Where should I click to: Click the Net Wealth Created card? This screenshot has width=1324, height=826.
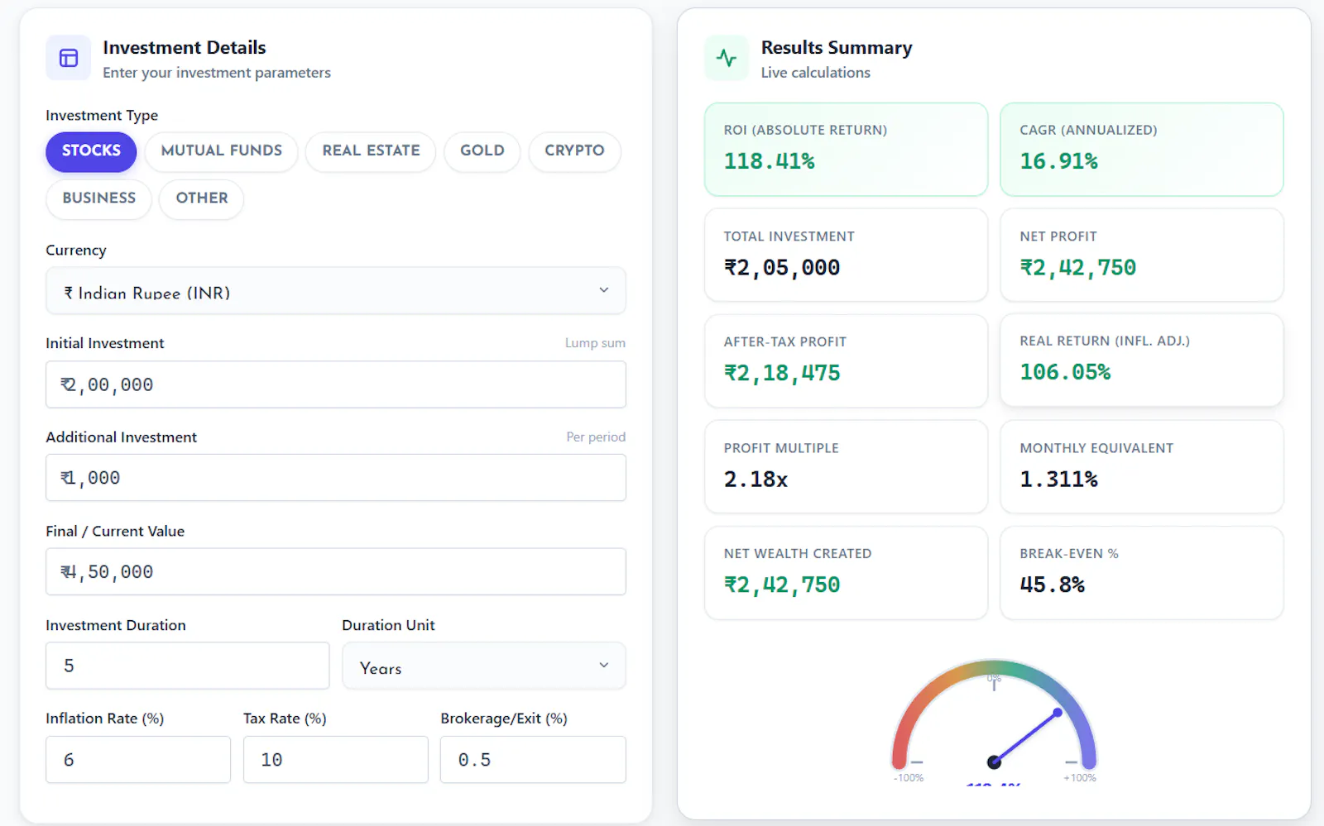click(846, 573)
